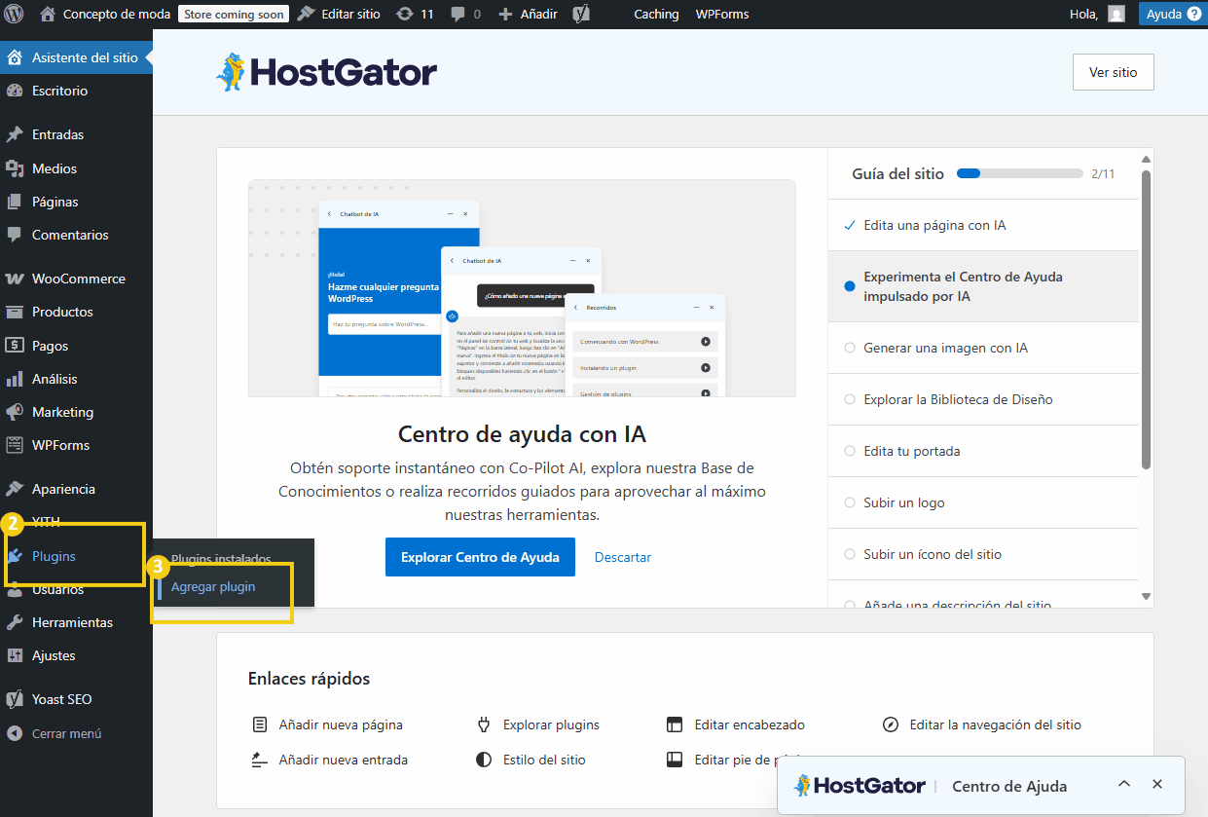Viewport: 1208px width, 817px height.
Task: Click the HostGator logo in header
Action: pos(326,72)
